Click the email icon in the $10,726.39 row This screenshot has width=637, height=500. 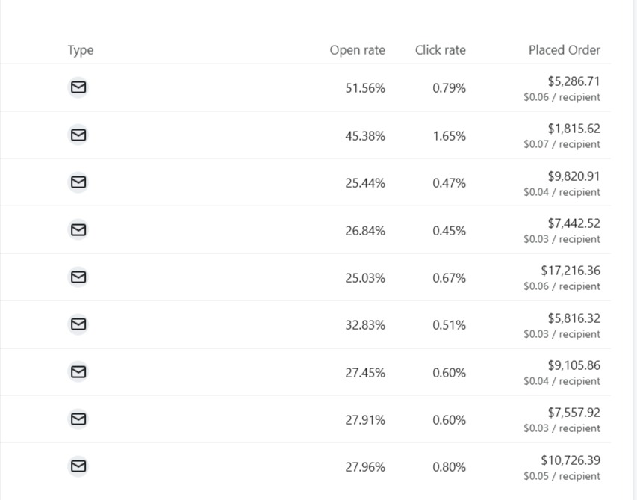click(x=78, y=466)
